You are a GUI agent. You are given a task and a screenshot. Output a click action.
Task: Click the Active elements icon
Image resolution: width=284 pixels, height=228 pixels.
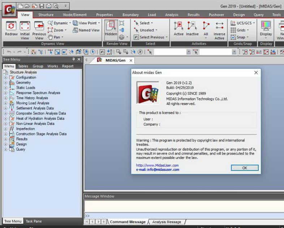coord(178,26)
